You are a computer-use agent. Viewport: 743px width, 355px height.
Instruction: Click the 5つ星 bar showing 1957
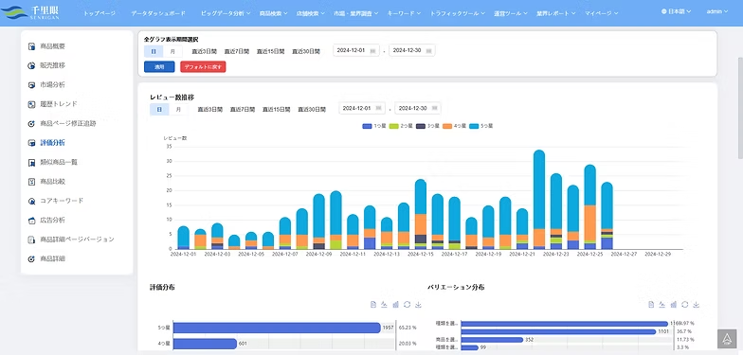(277, 328)
